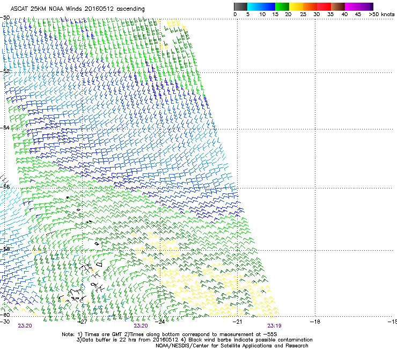
Task: Click the '-27' longitude axis label
Action: [x=82, y=322]
